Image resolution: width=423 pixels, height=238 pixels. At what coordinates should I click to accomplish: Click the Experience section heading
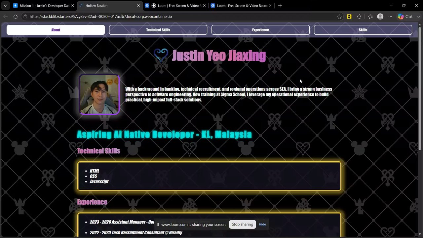click(x=92, y=202)
